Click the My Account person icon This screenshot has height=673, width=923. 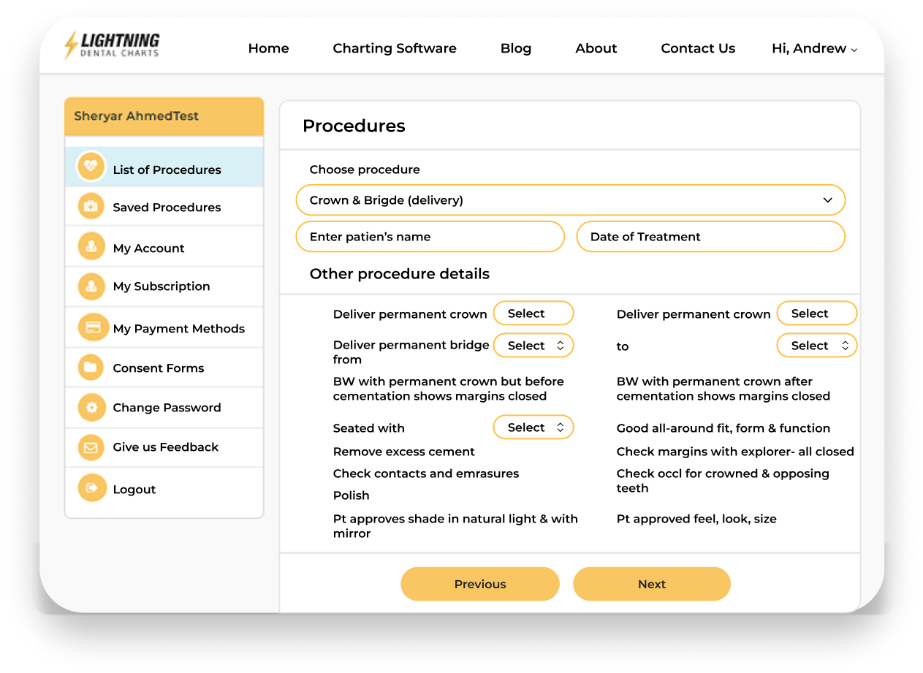point(91,247)
